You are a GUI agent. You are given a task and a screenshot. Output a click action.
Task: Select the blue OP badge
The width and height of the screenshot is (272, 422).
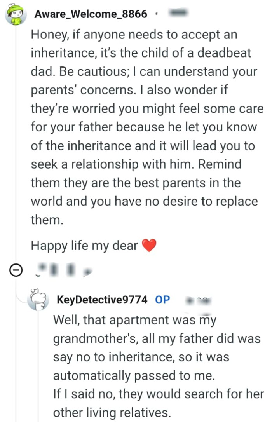[x=162, y=300]
